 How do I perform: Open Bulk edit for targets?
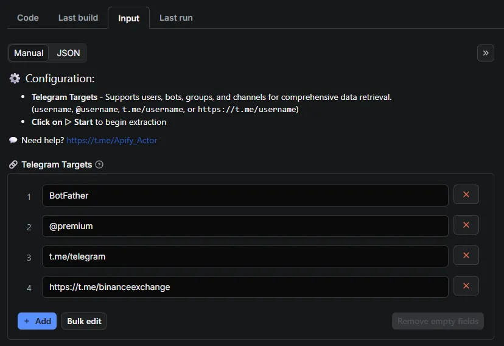tap(84, 321)
